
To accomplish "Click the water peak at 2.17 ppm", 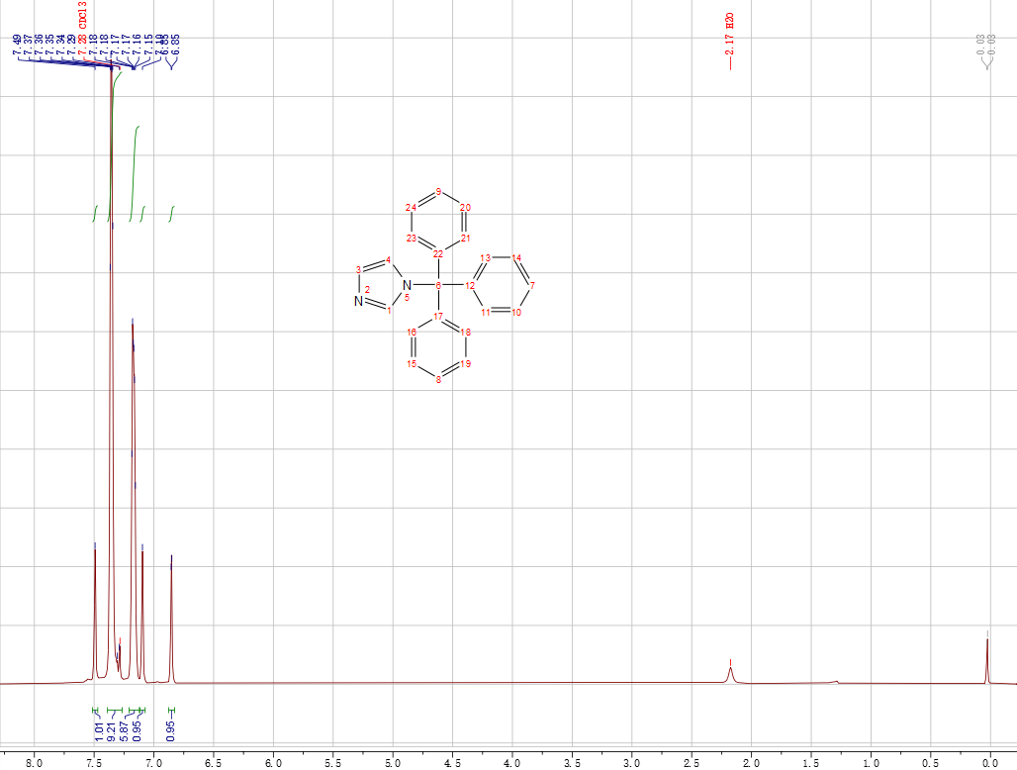I will pos(730,673).
